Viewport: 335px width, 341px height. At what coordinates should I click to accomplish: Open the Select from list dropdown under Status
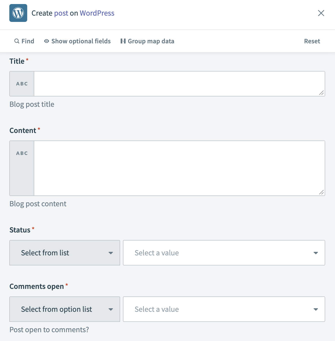pyautogui.click(x=64, y=253)
